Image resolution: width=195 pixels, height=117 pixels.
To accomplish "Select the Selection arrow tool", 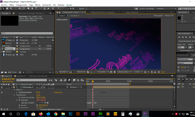I will [x=3, y=8].
